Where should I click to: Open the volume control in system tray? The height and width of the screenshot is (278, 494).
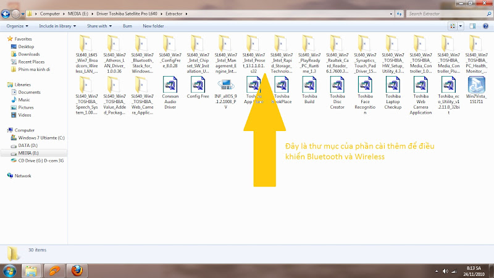(x=445, y=271)
